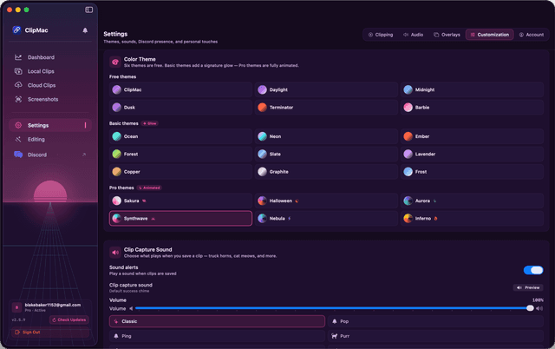Click the Synthwave theme swatch icon

[x=117, y=218]
